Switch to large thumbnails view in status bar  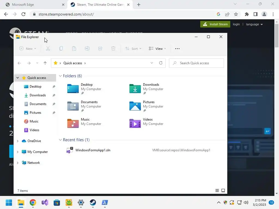click(x=223, y=190)
